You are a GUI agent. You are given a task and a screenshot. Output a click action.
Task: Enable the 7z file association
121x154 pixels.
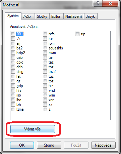tap(13, 39)
